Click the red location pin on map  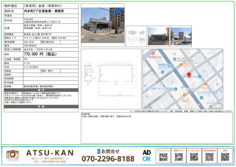point(189,75)
